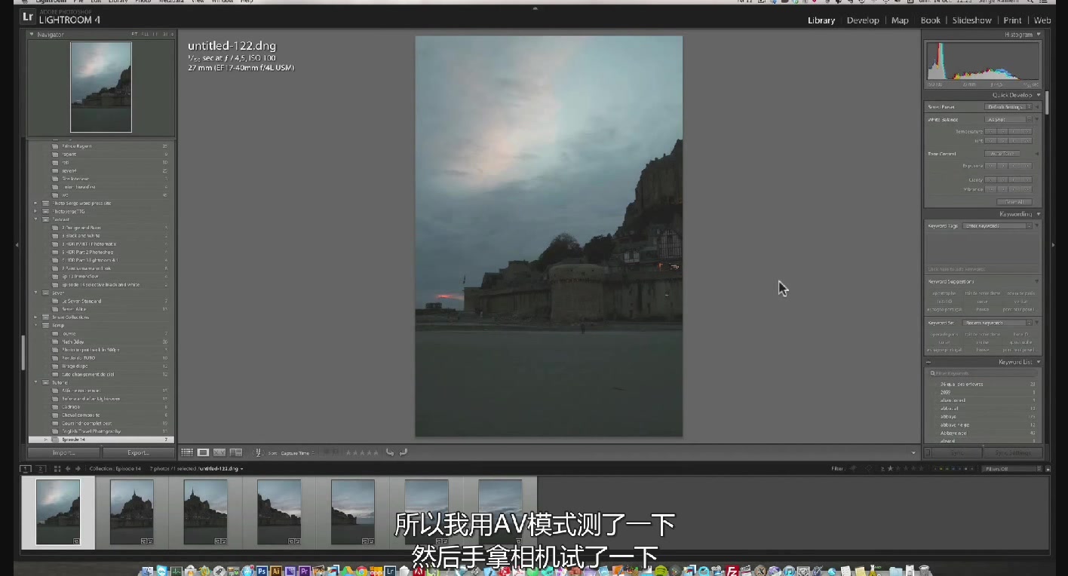Viewport: 1068px width, 576px height.
Task: Click the Import button
Action: 63,452
